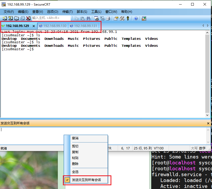Click the Copy toolbar icon
Screen dimensions: 212x189
(76, 18)
